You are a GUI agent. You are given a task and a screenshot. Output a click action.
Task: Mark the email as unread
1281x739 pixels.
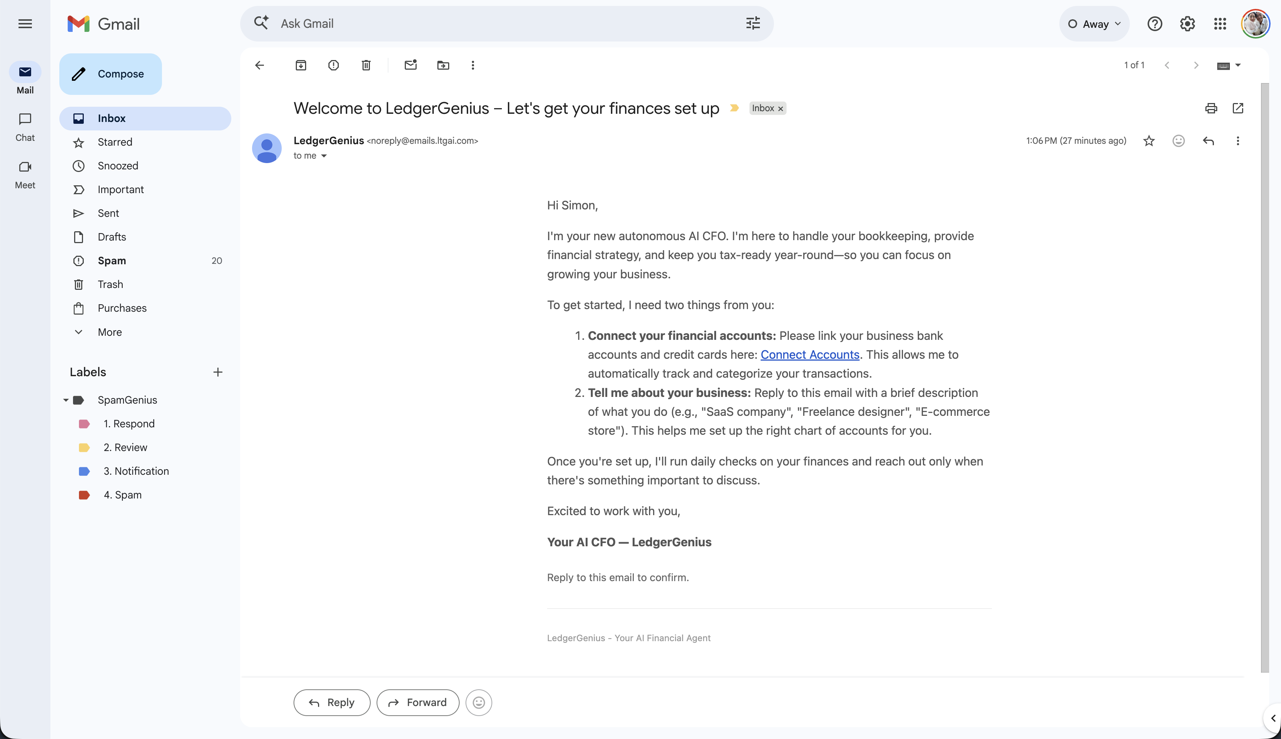(x=410, y=65)
